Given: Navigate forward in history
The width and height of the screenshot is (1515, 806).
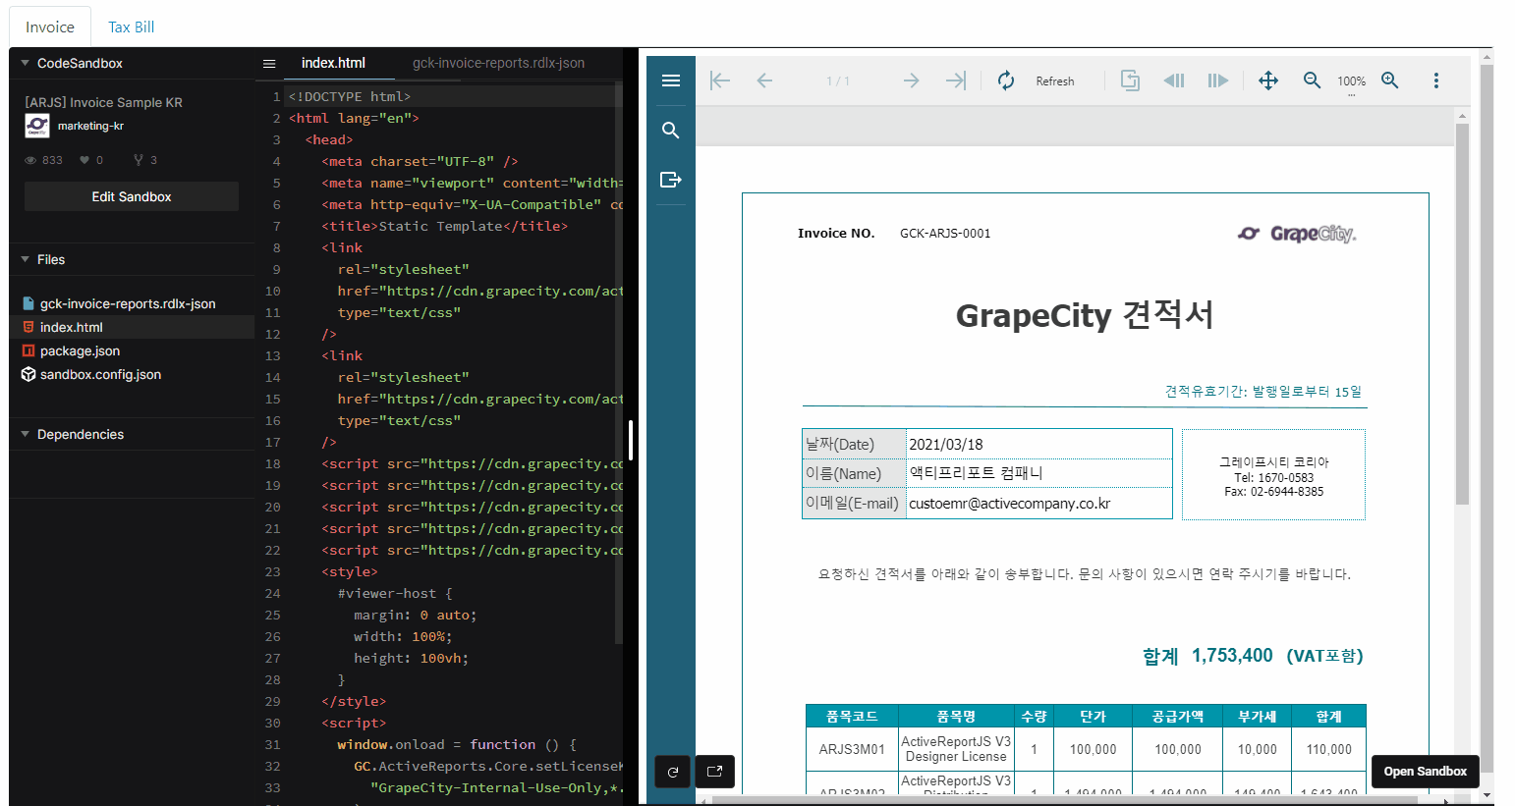Looking at the screenshot, I should click(x=1218, y=81).
